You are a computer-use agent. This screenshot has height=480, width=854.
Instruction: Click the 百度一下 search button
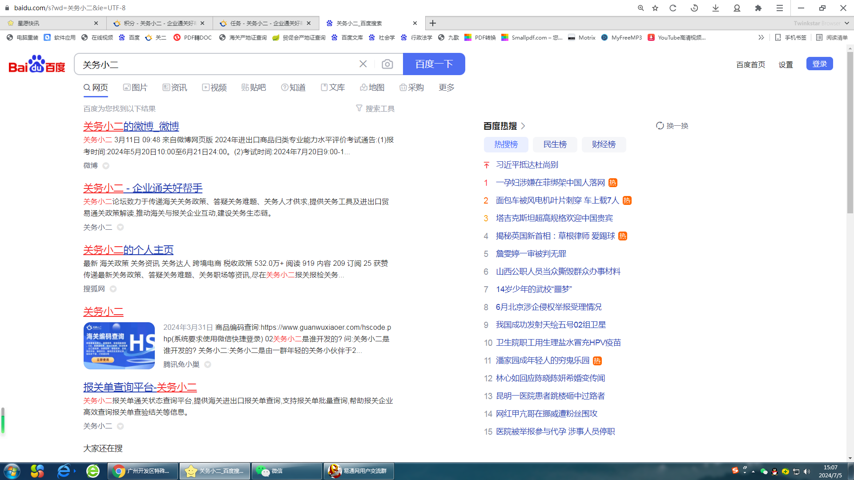pos(434,64)
